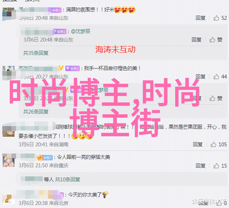The width and height of the screenshot is (229, 208).
Task: Click 回复 on the first @沈梦辰 reply
Action: pyautogui.click(x=197, y=40)
